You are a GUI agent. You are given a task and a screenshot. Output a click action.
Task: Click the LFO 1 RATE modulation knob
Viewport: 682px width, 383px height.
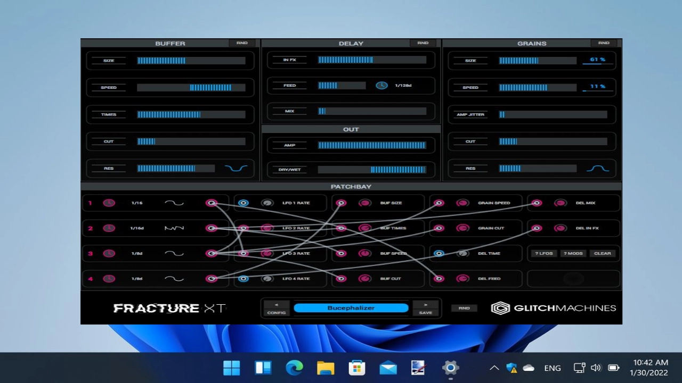coord(267,203)
